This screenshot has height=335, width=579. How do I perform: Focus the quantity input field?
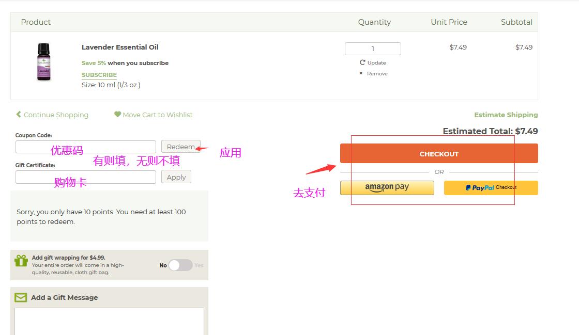373,49
